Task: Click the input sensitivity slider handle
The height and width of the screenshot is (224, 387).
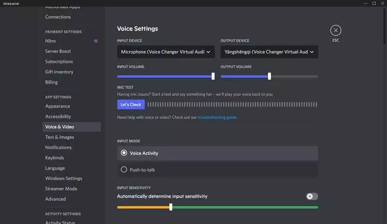Action: 171,207
